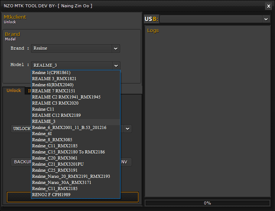
Task: Close the NZO MTK Tool window
Action: tap(268, 6)
